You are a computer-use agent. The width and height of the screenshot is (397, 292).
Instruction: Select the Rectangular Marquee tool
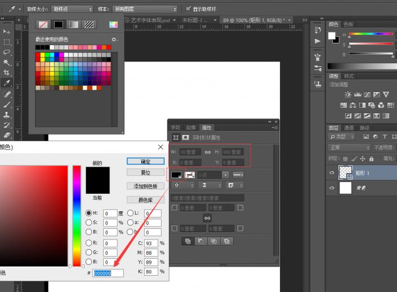(x=7, y=42)
